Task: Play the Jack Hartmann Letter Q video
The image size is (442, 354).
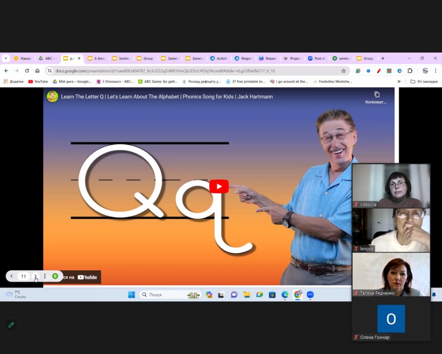Action: click(219, 187)
